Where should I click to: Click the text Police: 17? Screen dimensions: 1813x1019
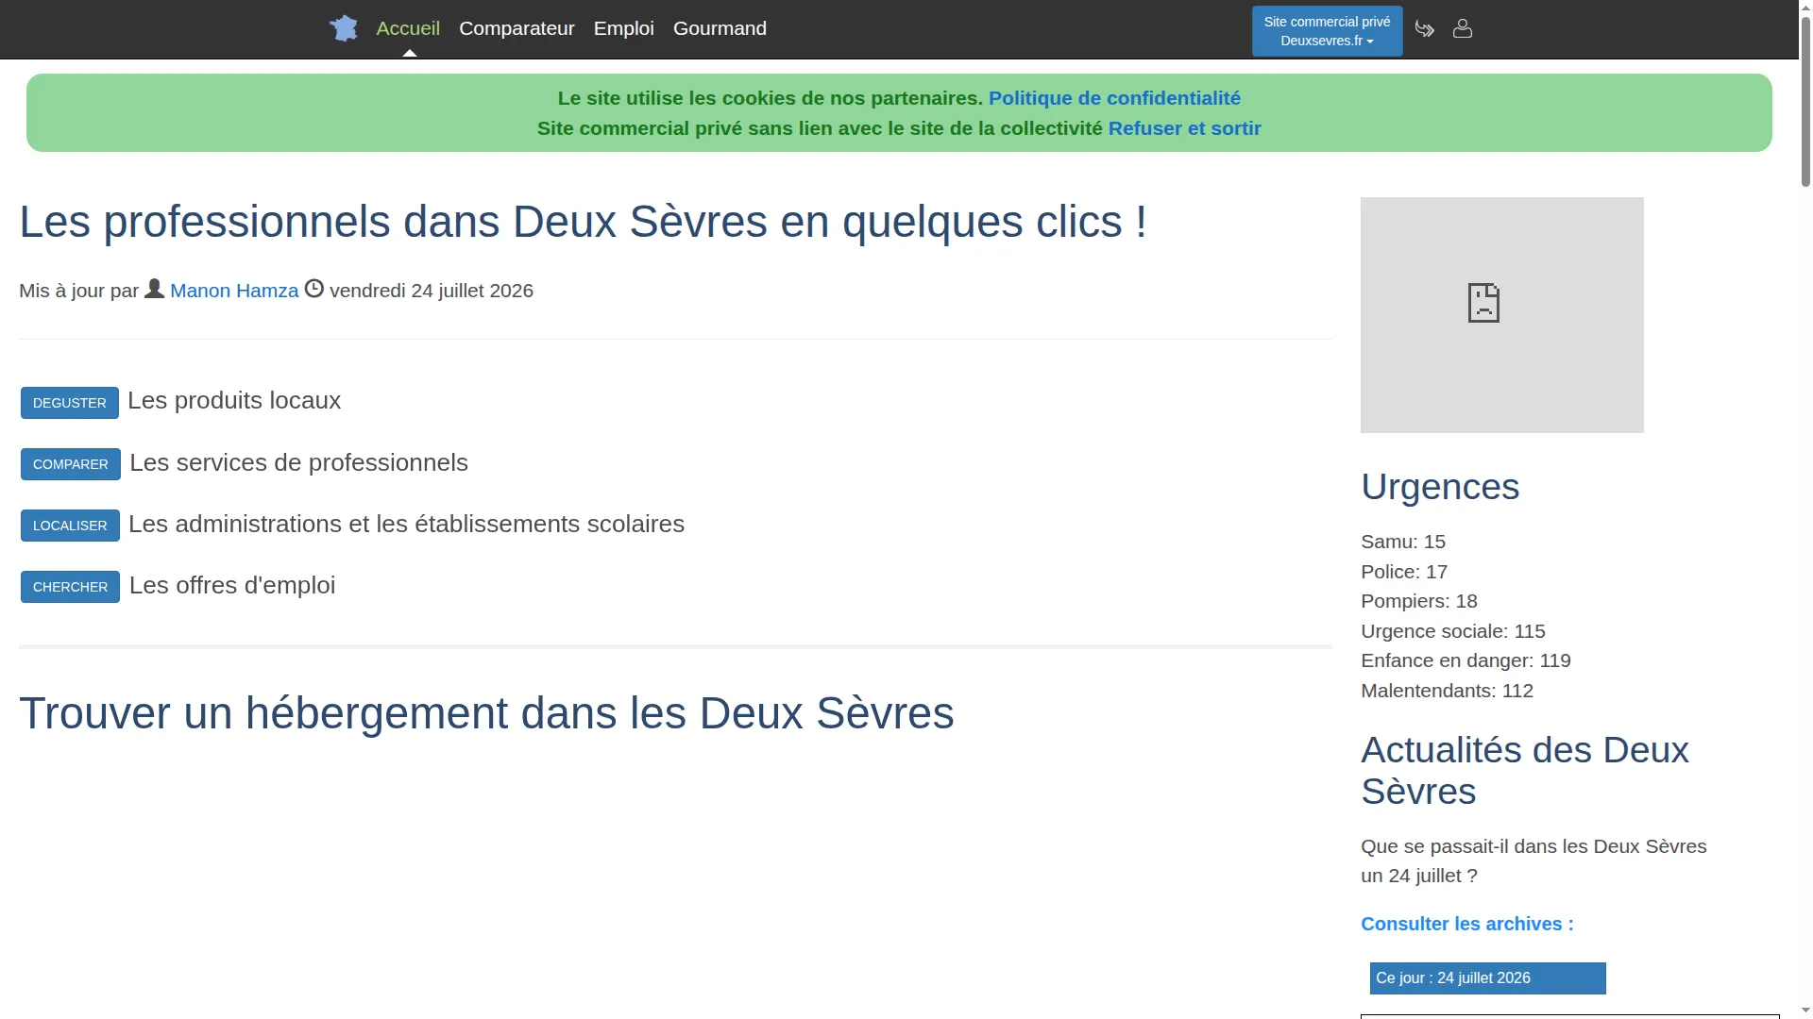[x=1404, y=572]
